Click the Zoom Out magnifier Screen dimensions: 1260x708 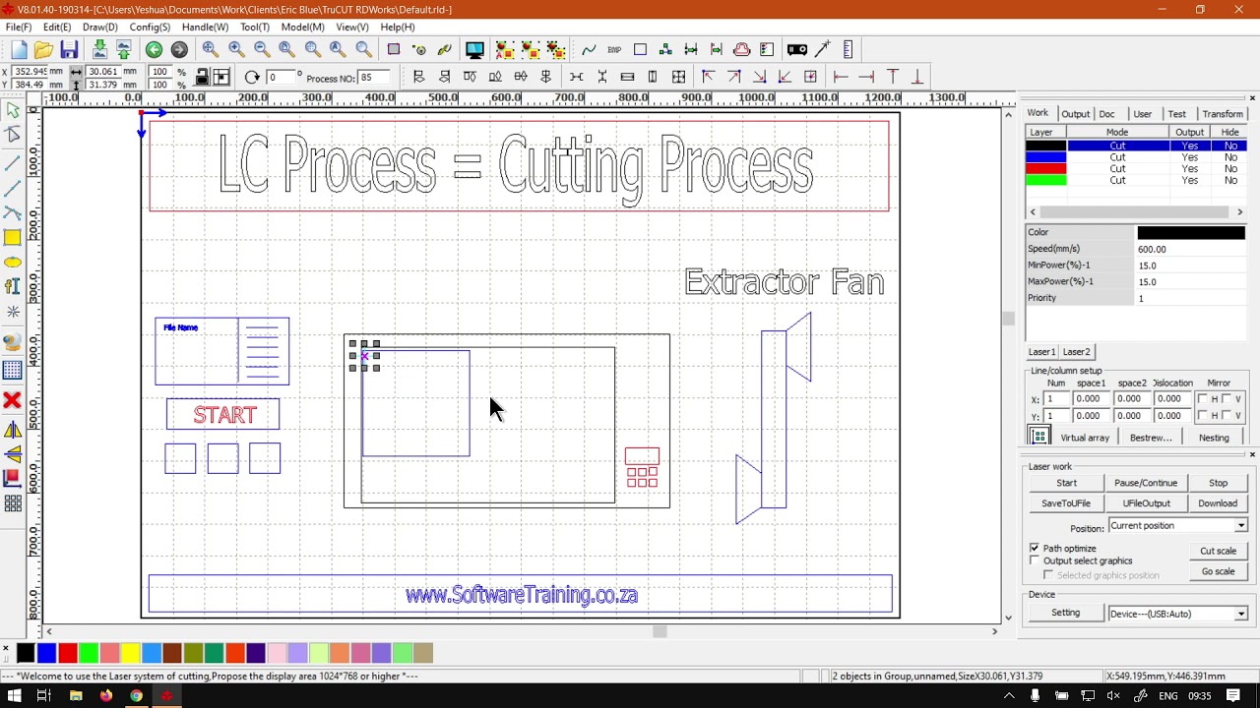(262, 49)
